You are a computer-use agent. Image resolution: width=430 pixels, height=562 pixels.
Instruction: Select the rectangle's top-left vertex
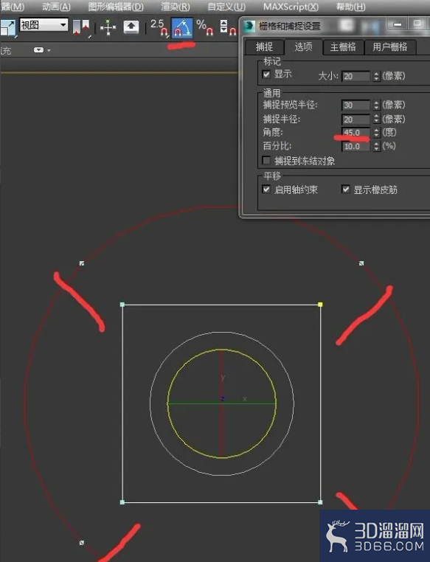pyautogui.click(x=122, y=305)
